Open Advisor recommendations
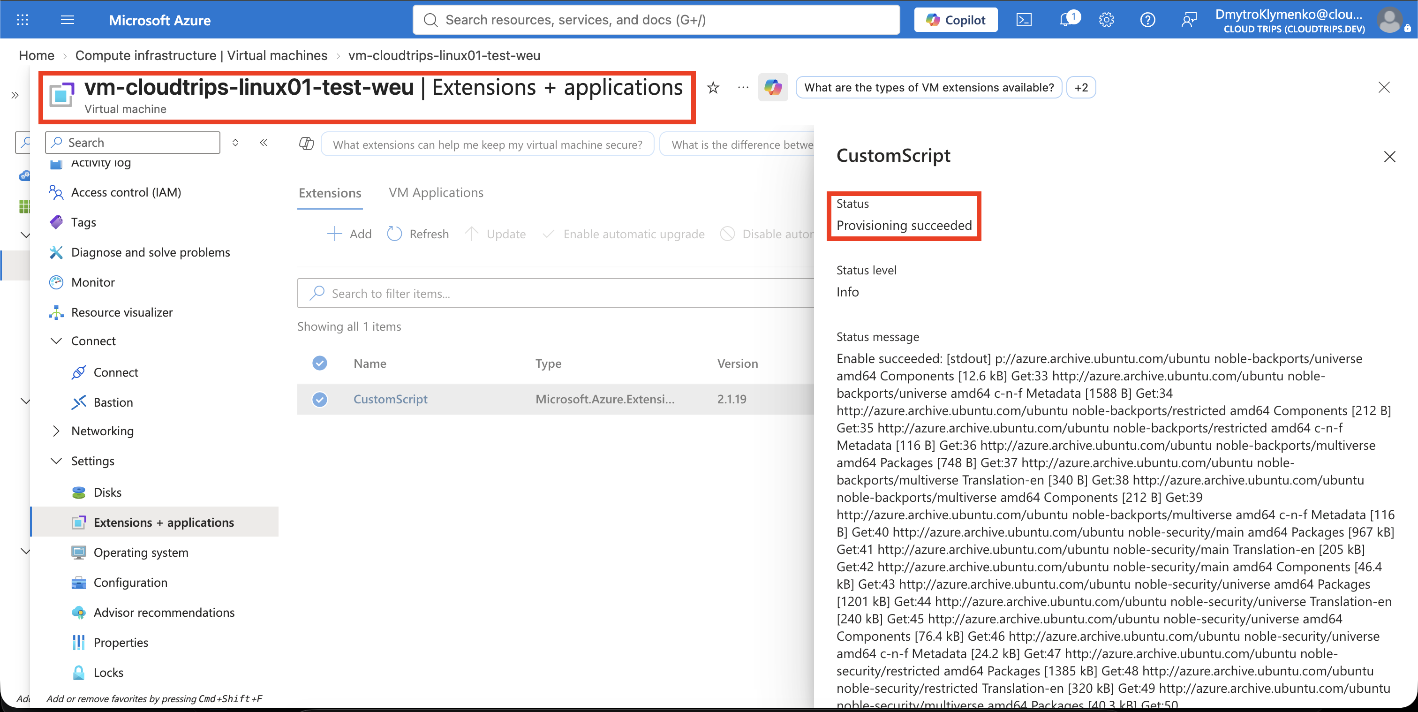This screenshot has height=712, width=1418. (164, 613)
